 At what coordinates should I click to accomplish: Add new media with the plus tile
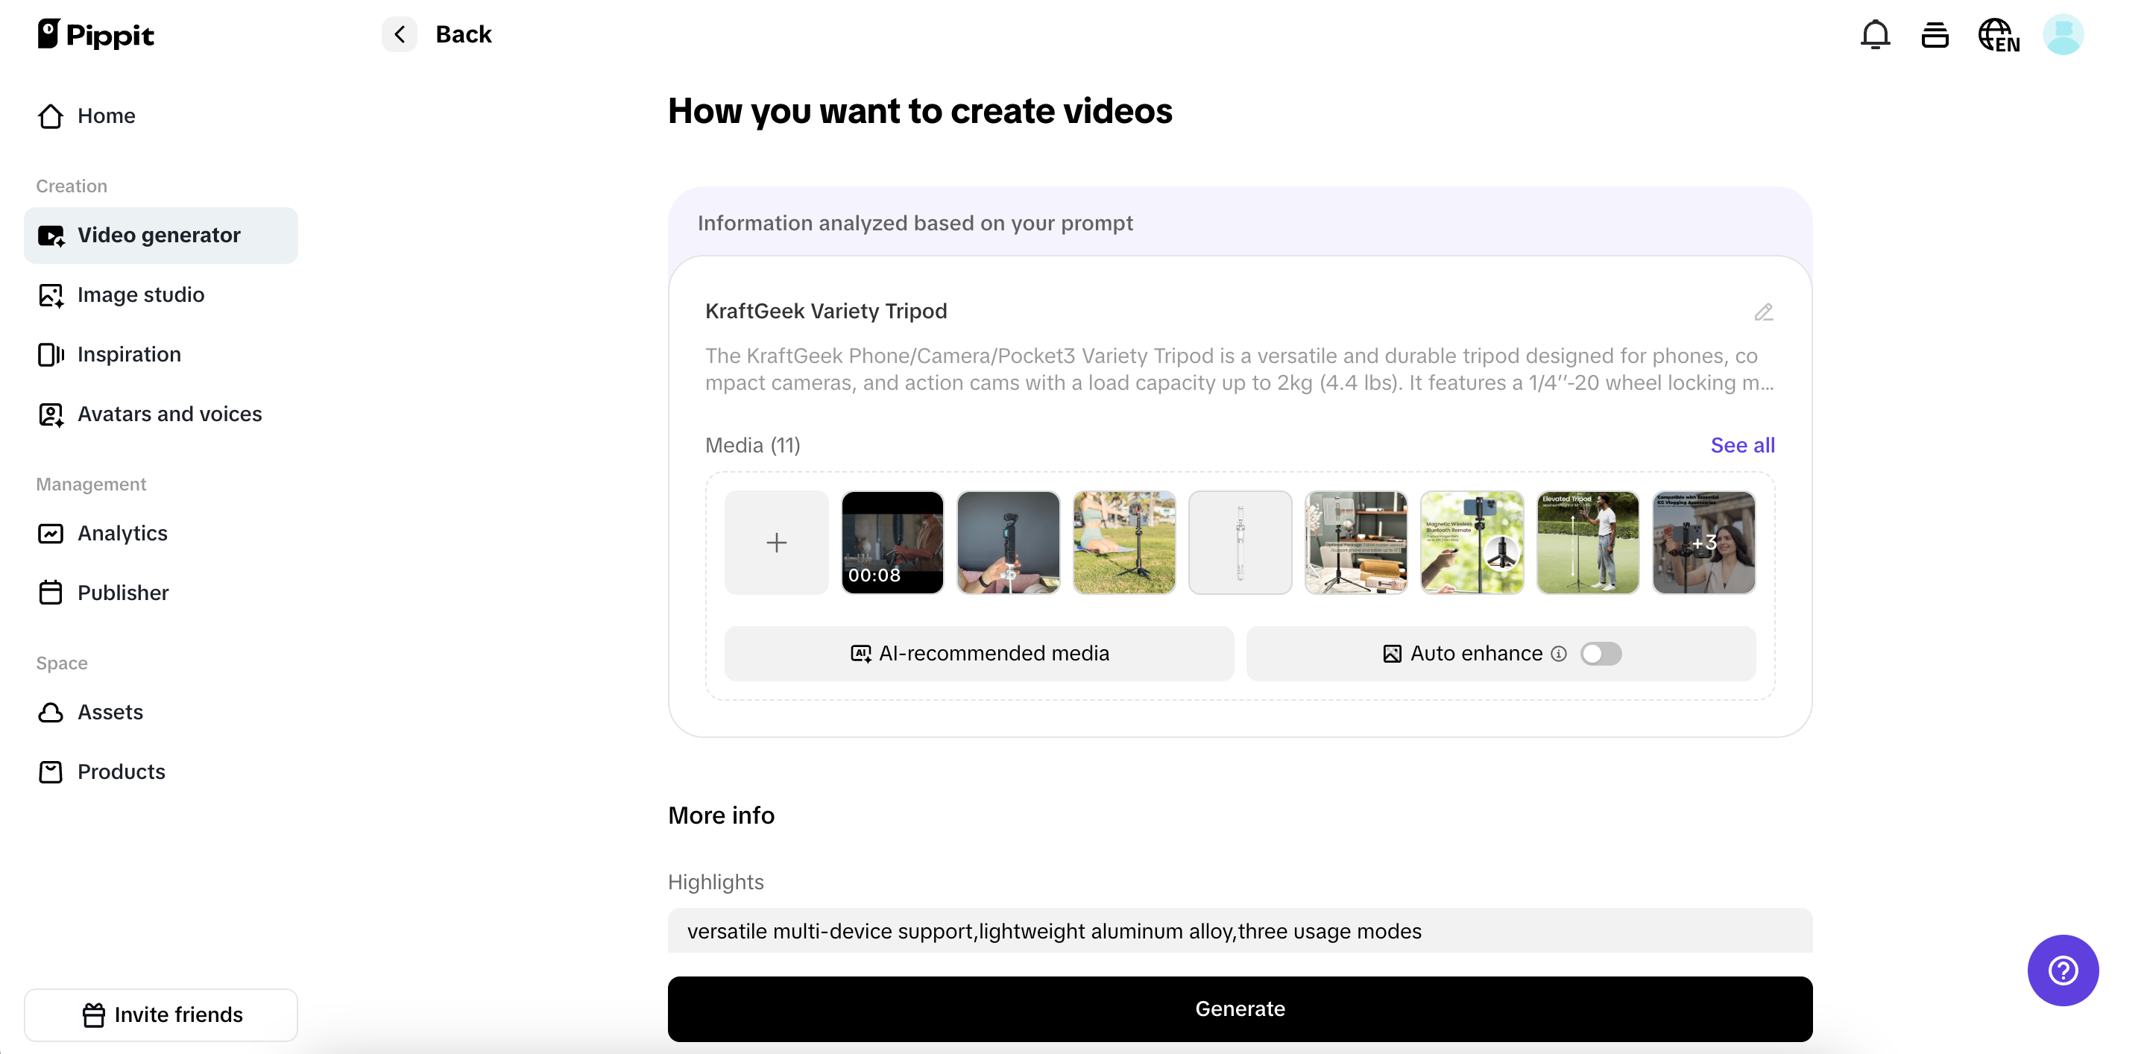click(776, 543)
